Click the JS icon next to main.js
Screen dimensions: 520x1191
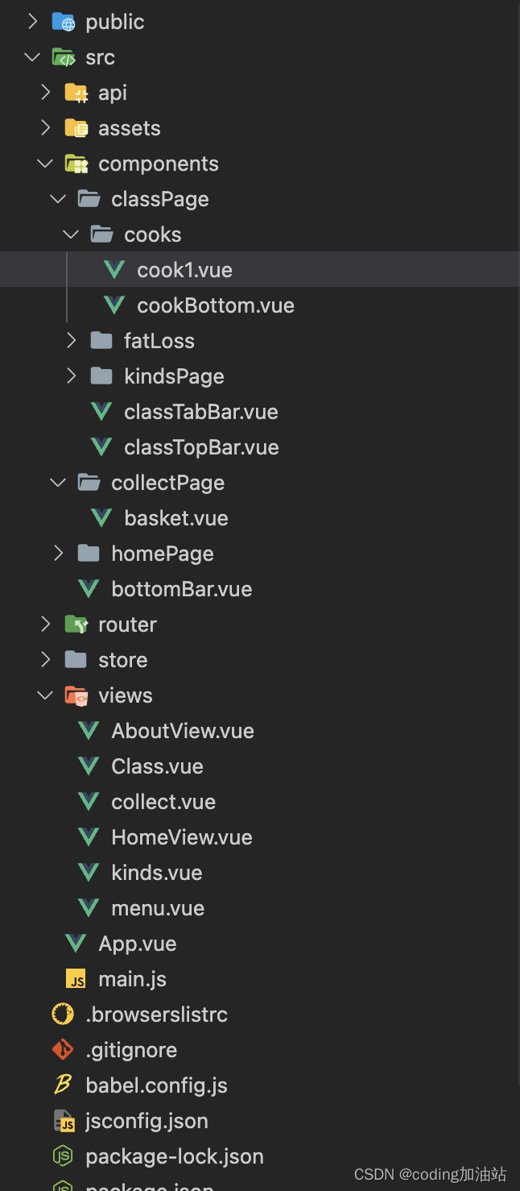click(76, 979)
